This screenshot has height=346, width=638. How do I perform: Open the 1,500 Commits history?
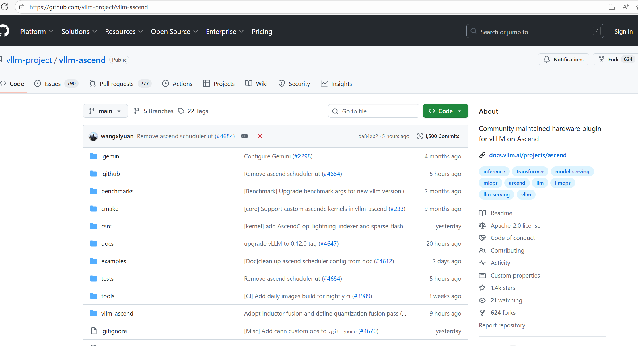tap(438, 136)
